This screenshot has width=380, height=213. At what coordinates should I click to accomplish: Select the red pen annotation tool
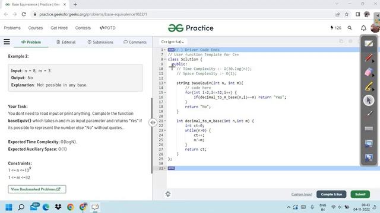coord(369,58)
